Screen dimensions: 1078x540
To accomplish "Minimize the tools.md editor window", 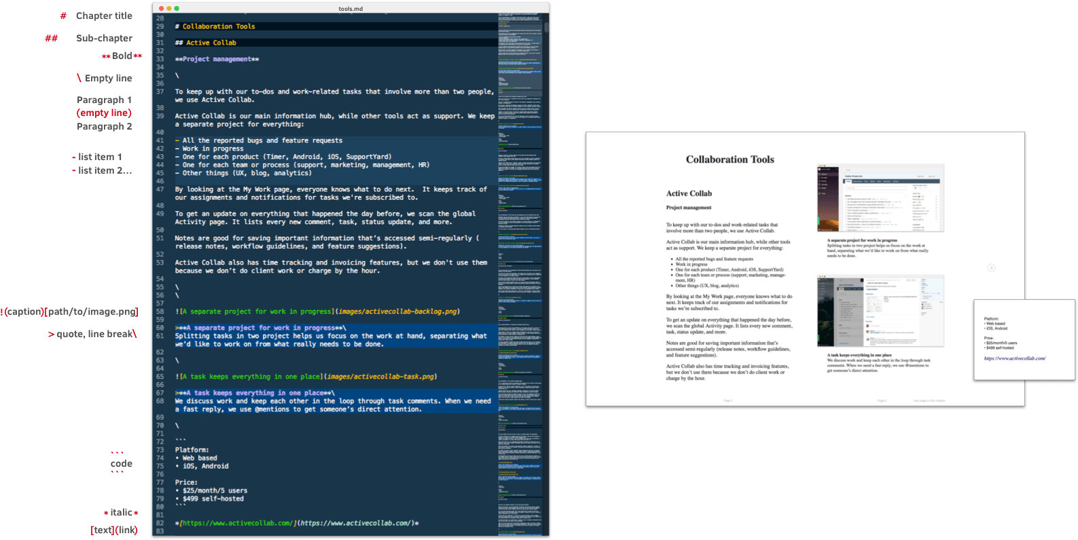I will point(169,8).
